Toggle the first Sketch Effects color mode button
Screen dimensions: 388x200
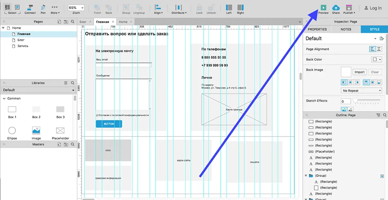point(344,109)
